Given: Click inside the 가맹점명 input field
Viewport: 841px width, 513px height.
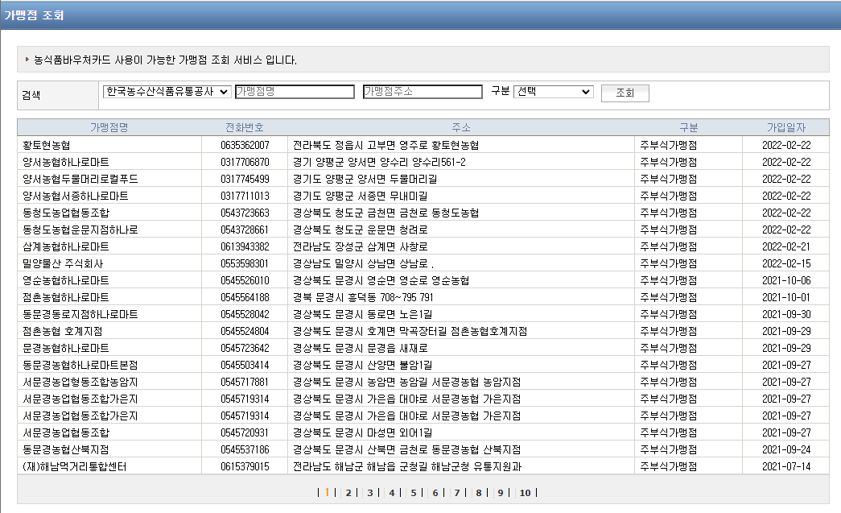Looking at the screenshot, I should 294,92.
